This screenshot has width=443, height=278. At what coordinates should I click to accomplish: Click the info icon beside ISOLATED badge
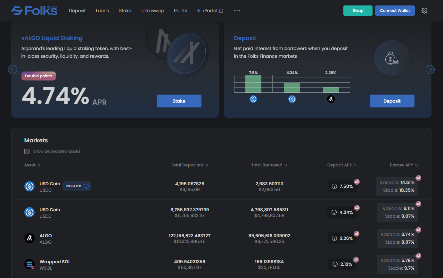pyautogui.click(x=86, y=186)
